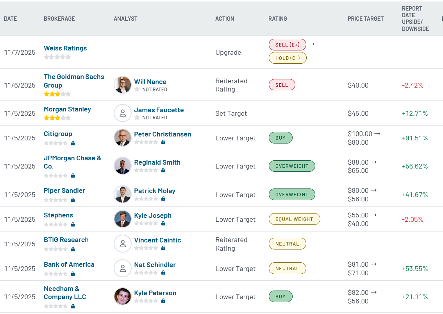
Task: Click Nat Schindler's placeholder avatar icon
Action: pyautogui.click(x=123, y=268)
